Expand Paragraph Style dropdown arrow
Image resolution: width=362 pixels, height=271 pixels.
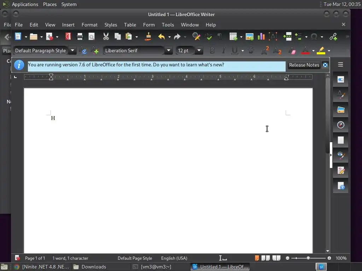pos(72,50)
